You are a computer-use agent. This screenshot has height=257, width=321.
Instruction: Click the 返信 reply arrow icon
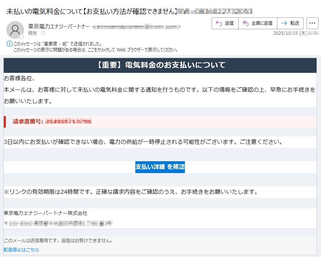[219, 23]
